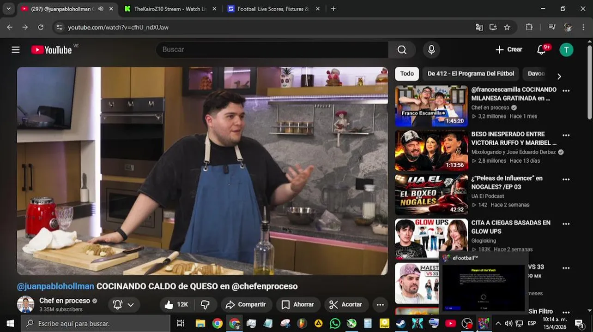Open Windows notification center icon

[580, 324]
